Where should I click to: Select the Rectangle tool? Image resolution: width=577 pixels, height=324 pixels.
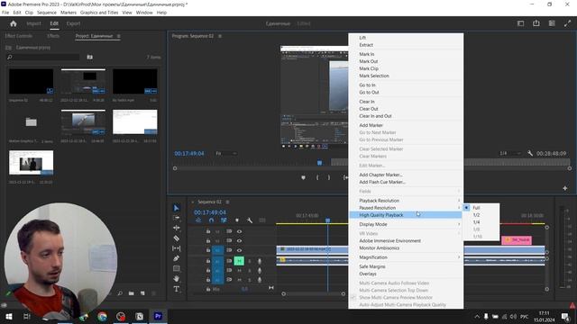click(177, 268)
